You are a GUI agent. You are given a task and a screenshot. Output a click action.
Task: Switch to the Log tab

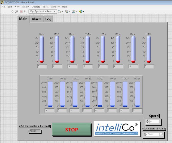[x=48, y=19]
